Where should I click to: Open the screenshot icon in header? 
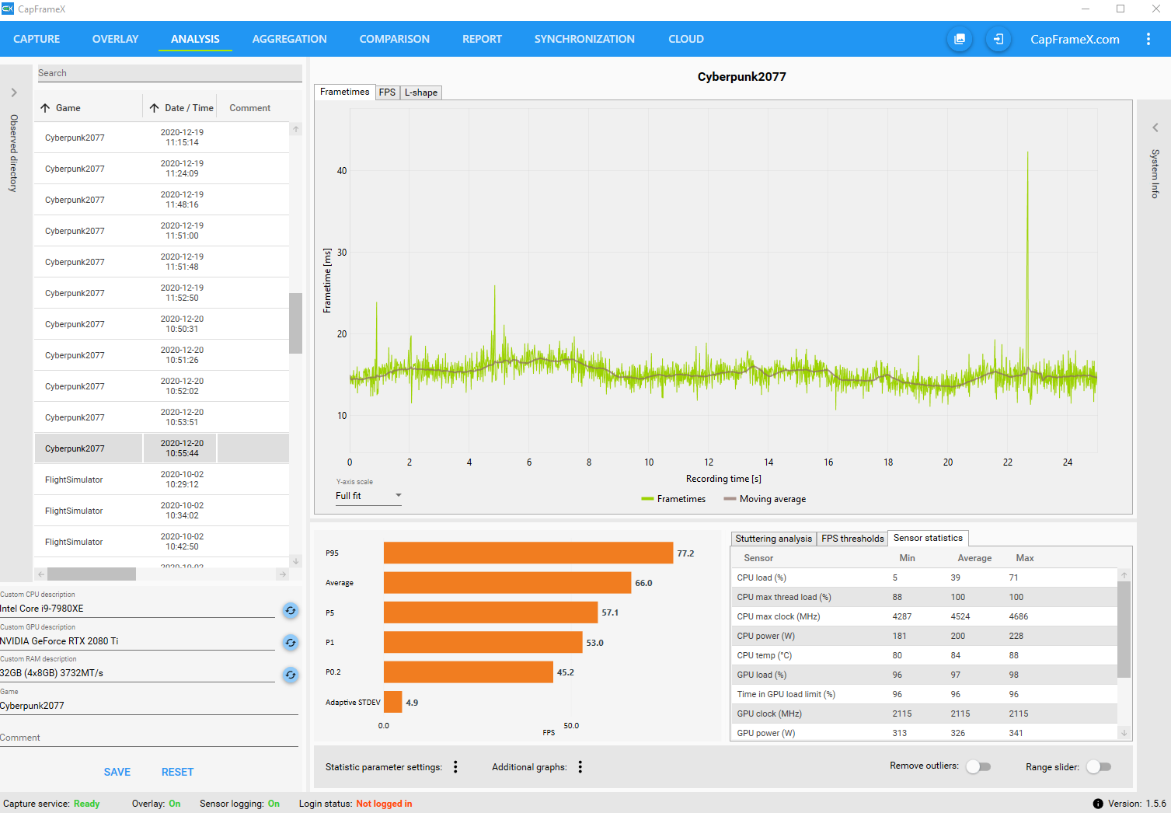pyautogui.click(x=960, y=39)
